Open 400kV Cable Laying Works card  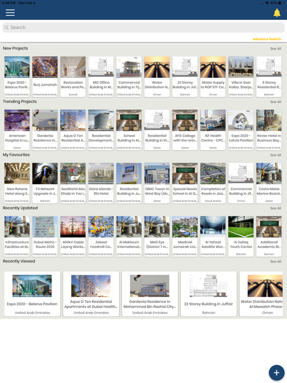tap(73, 236)
